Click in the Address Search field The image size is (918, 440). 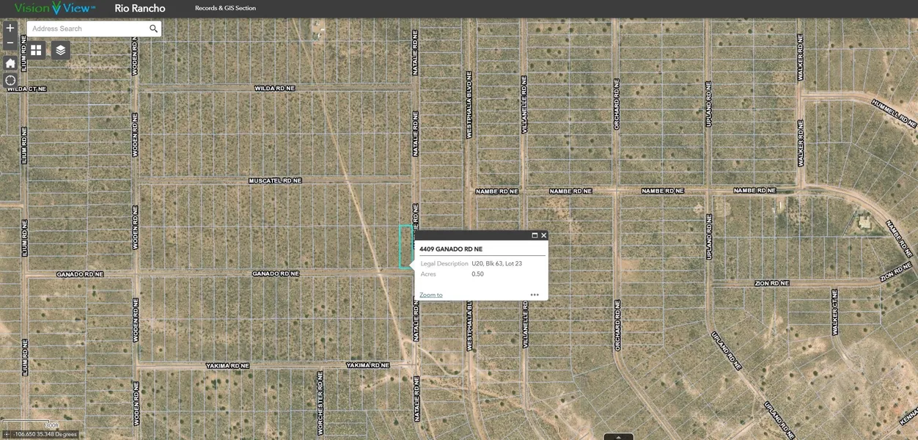(88, 29)
